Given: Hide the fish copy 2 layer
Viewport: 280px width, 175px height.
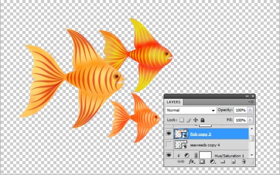Looking at the screenshot, I should (169, 134).
